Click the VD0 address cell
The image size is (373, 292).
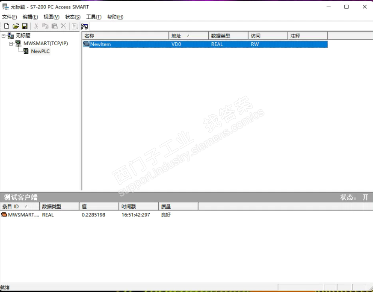pos(176,44)
